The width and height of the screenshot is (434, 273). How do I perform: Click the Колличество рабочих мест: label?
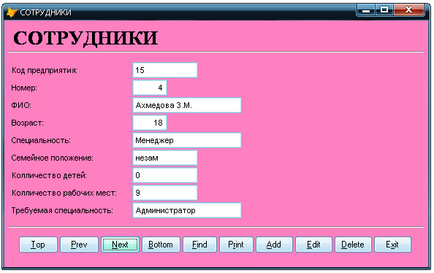pos(64,193)
